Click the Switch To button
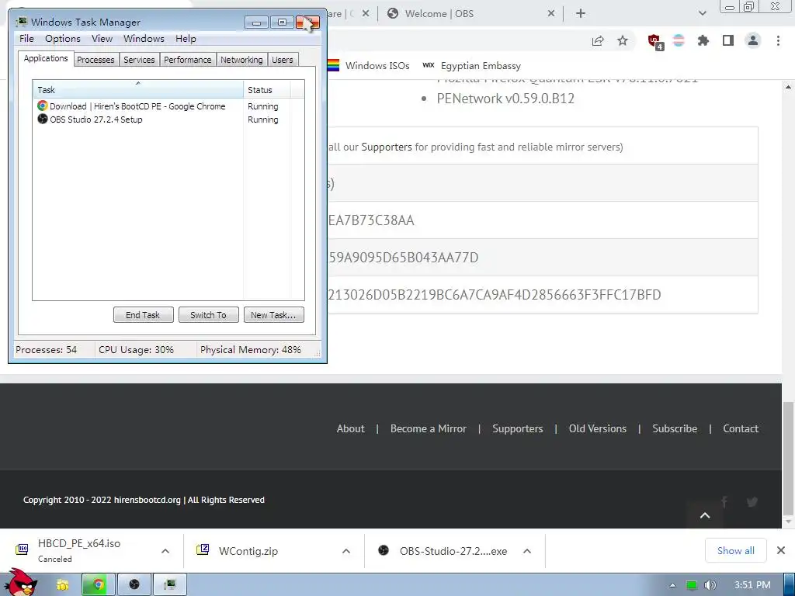 208,315
